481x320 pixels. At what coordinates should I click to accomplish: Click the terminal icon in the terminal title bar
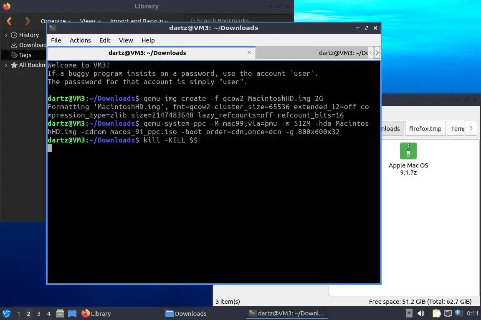click(52, 28)
